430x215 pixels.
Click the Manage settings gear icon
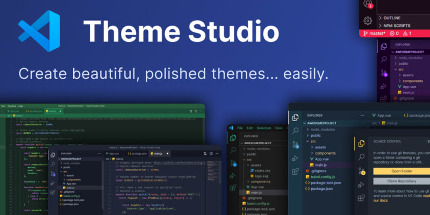[368, 21]
